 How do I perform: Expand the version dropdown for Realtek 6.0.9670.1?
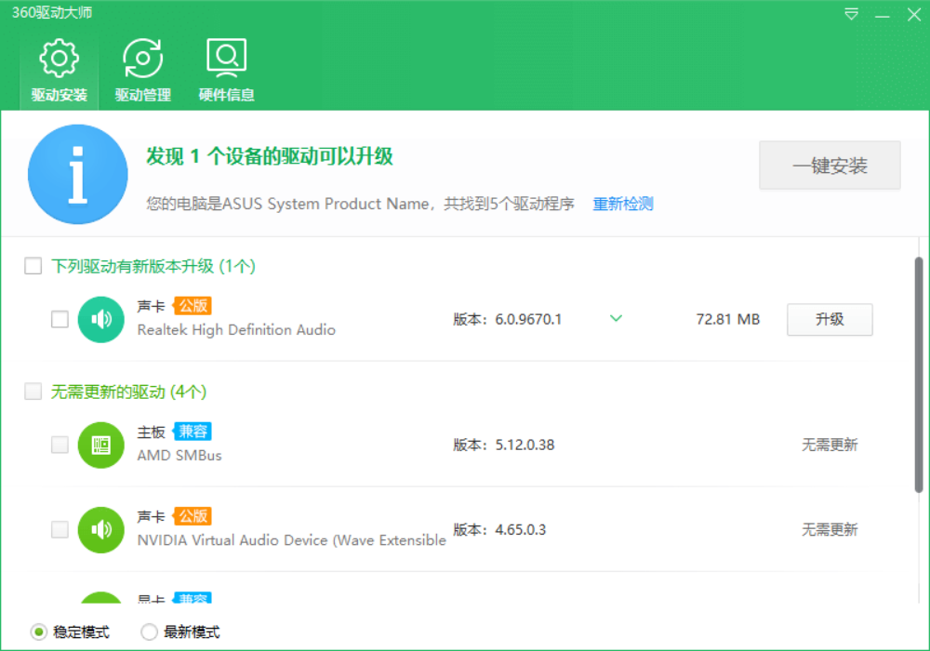(x=617, y=318)
